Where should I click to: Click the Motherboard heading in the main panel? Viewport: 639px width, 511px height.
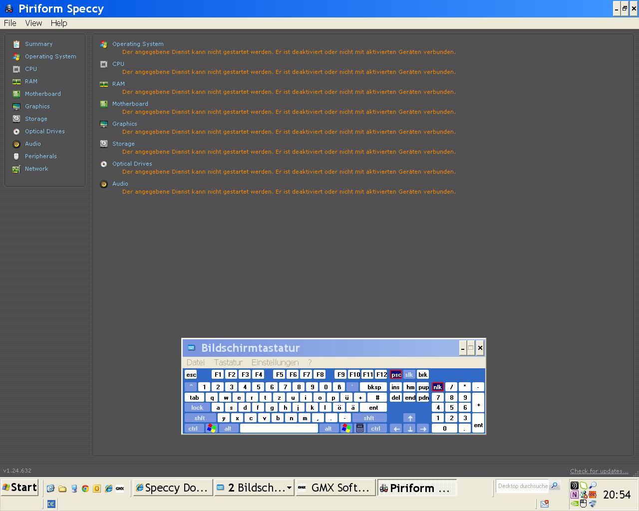(130, 104)
